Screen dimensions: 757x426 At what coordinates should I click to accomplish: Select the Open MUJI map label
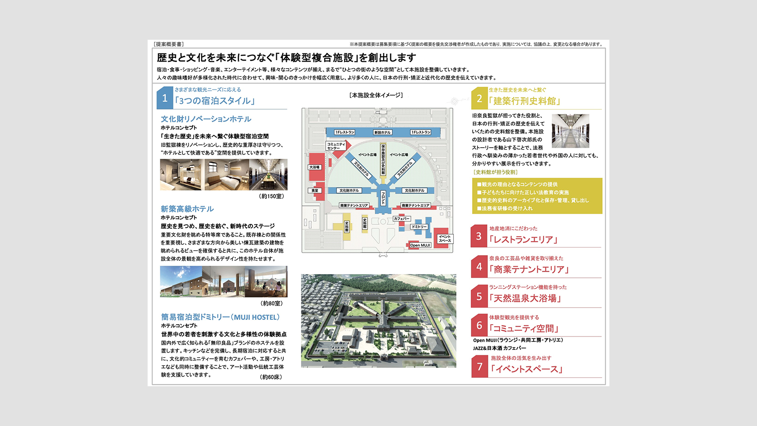pos(420,245)
